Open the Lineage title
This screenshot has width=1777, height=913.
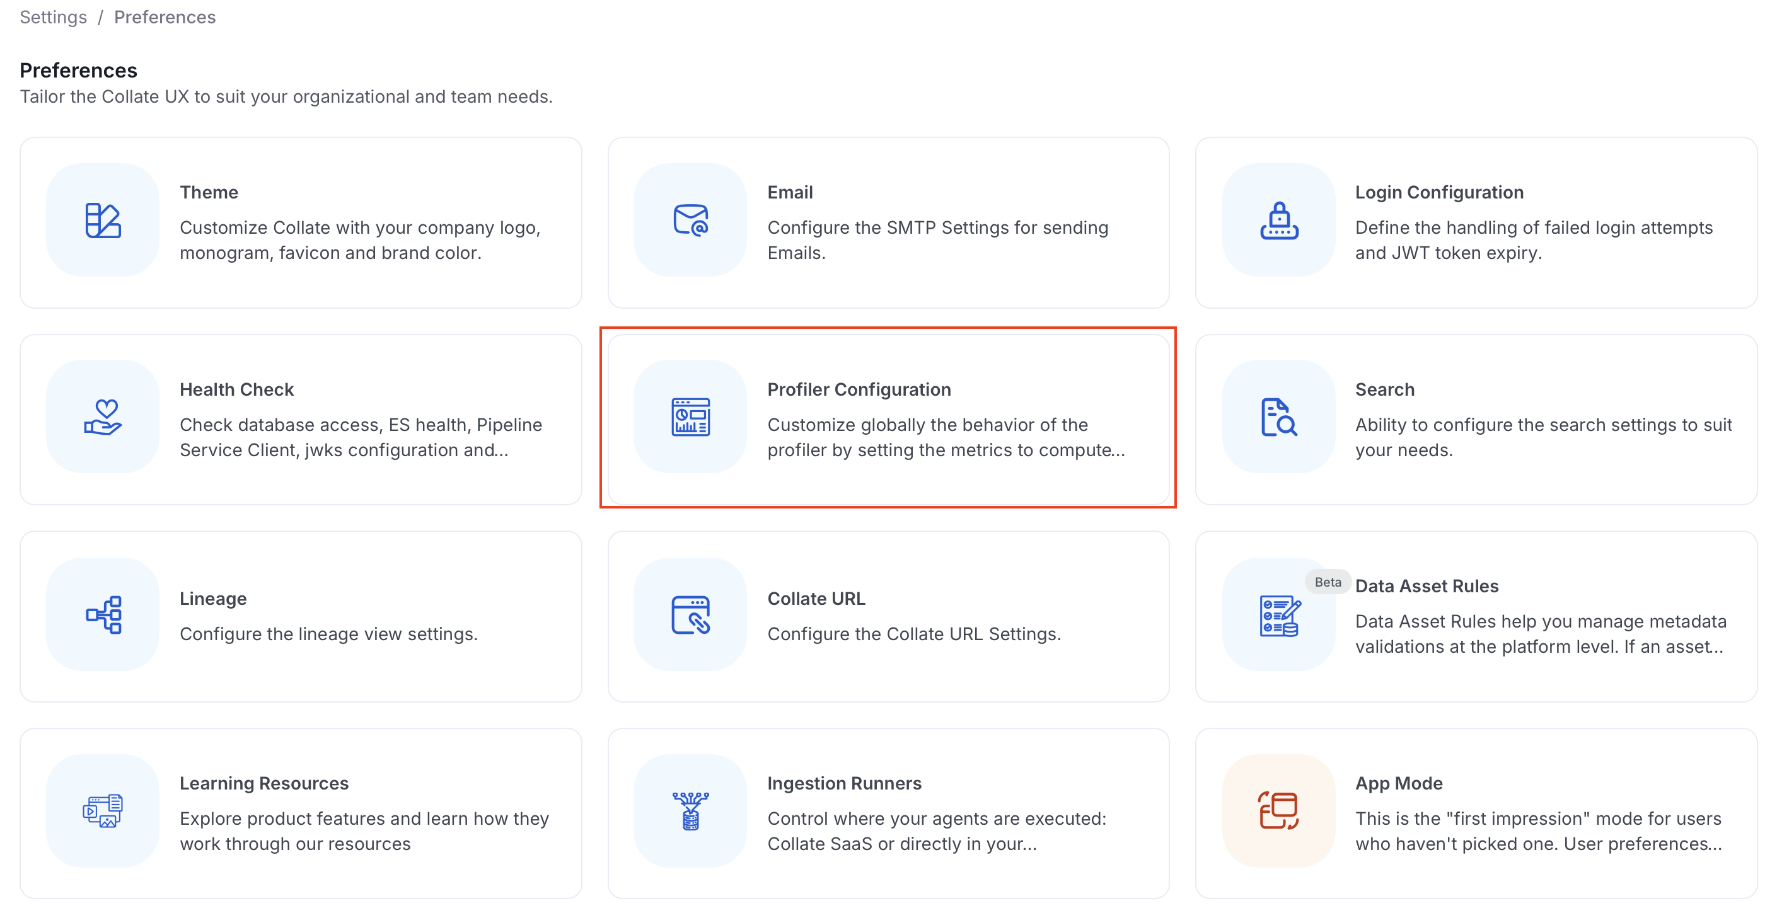[213, 598]
